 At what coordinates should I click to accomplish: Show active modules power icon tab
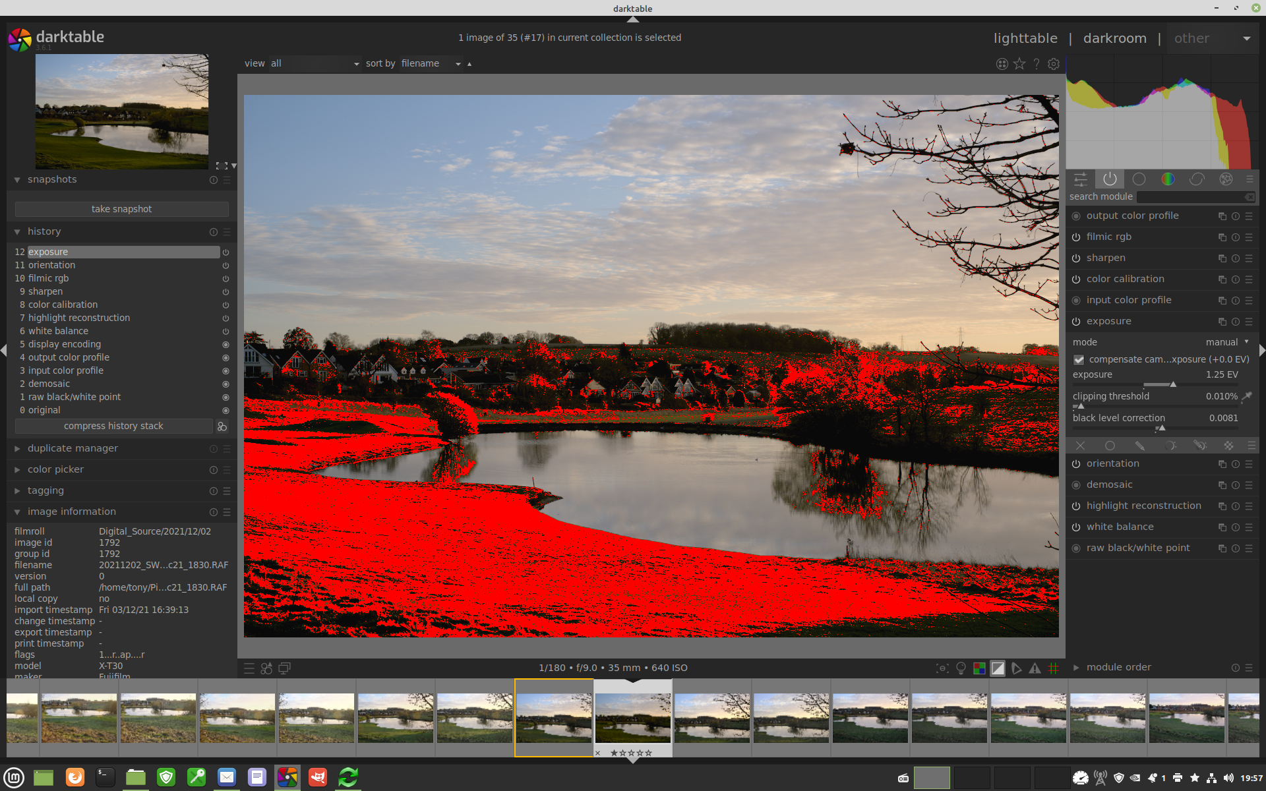tap(1110, 179)
